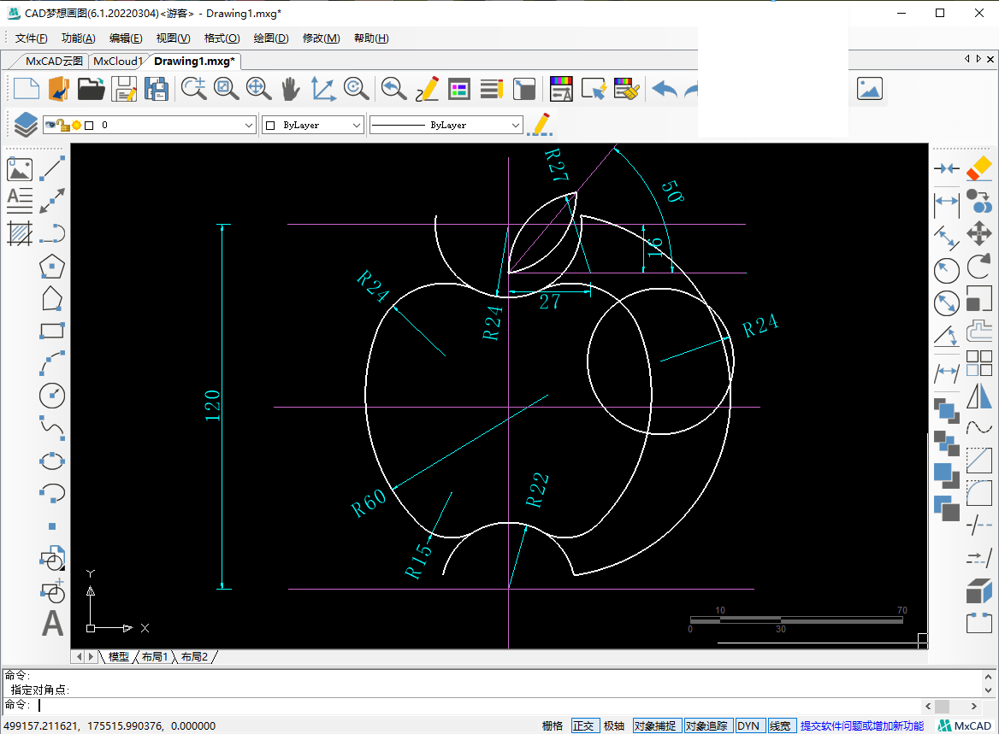
Task: Activate the Pan hand tool
Action: pos(291,88)
